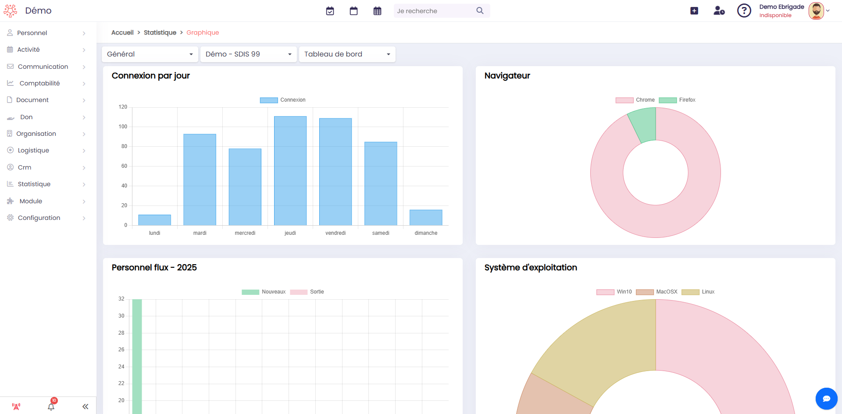Toggle Nouveaux series in Personnel flux legend
Viewport: 842px width, 414px height.
[x=264, y=292]
